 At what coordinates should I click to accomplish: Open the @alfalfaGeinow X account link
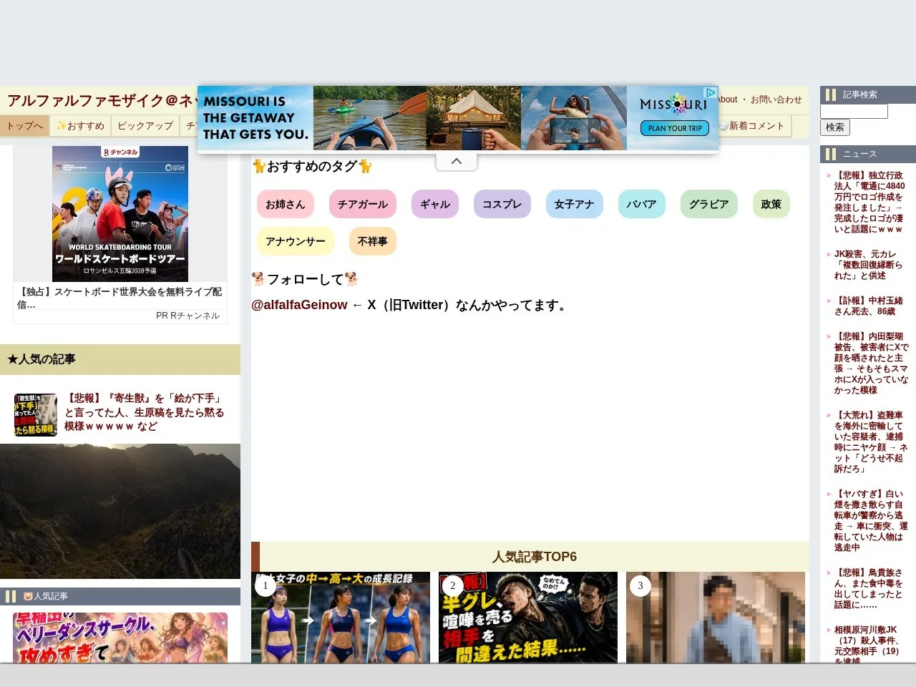299,305
